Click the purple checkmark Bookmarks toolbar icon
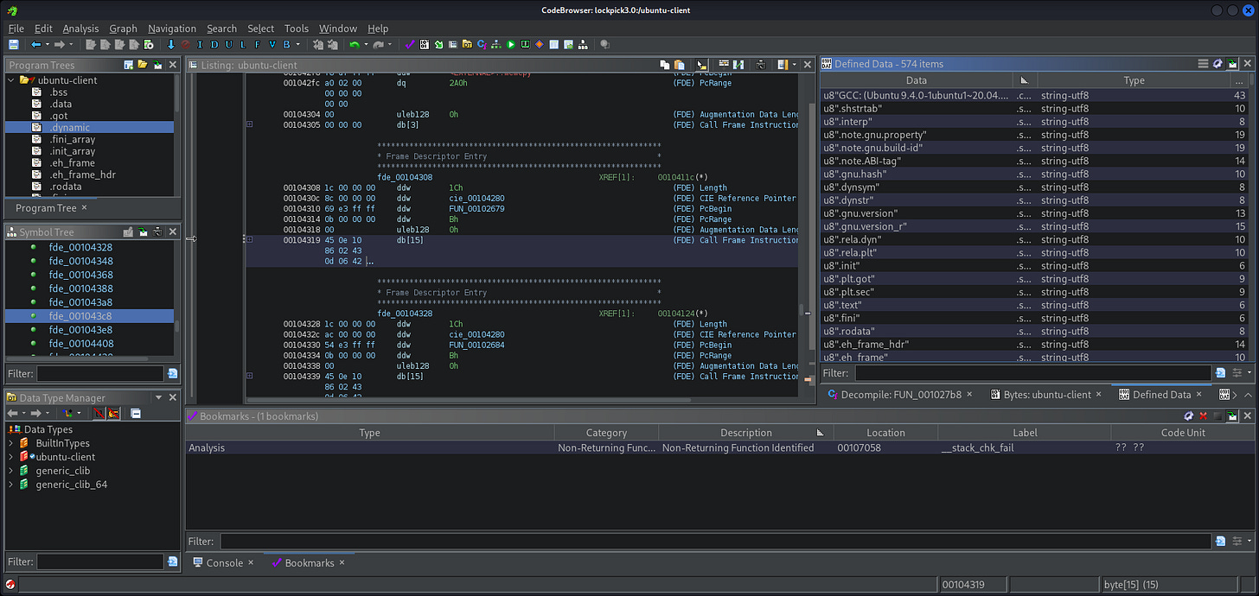Viewport: 1259px width, 596px height. pyautogui.click(x=410, y=44)
